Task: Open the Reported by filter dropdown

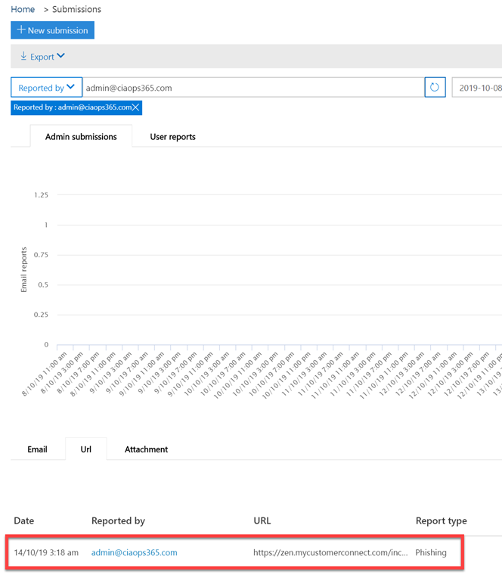Action: point(46,88)
